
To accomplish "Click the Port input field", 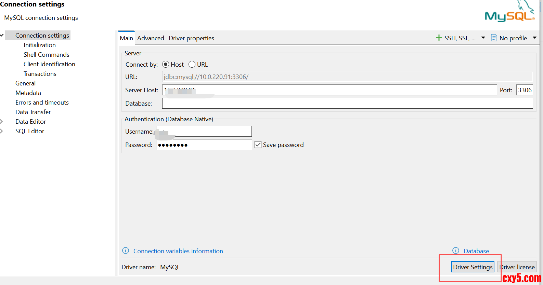I will click(x=525, y=90).
